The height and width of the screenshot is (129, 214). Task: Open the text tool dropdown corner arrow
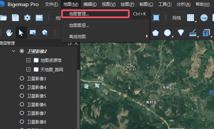[x=211, y=36]
